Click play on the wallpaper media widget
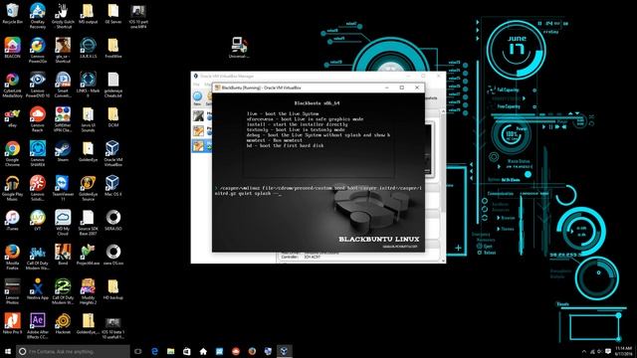The height and width of the screenshot is (358, 637). point(544,127)
